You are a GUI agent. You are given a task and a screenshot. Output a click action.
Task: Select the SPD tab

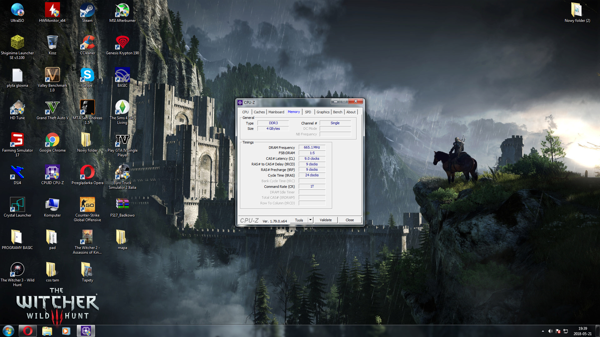[x=308, y=112]
